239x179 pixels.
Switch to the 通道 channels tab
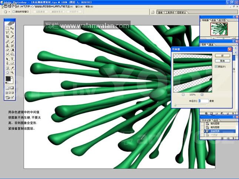tap(211, 45)
